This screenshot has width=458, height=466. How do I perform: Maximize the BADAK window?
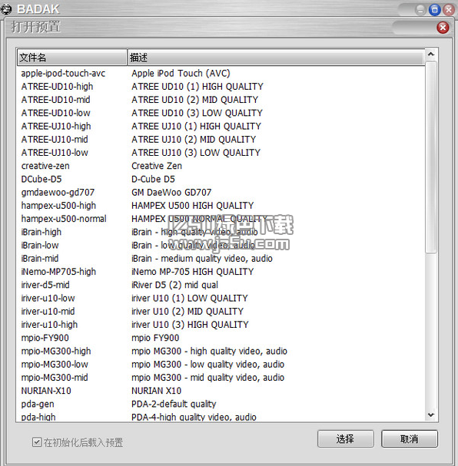pyautogui.click(x=434, y=10)
